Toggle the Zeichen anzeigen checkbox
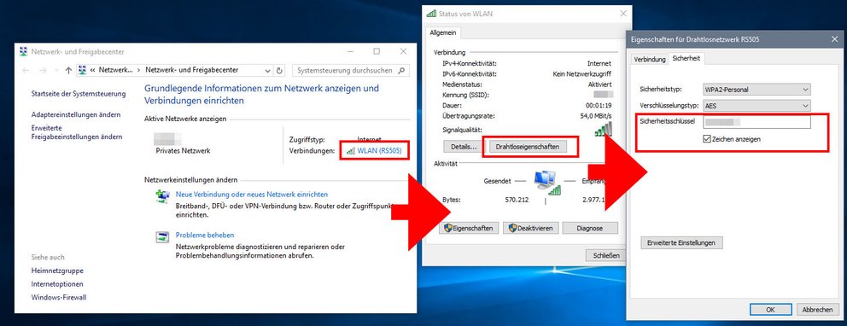This screenshot has width=847, height=326. click(x=707, y=139)
